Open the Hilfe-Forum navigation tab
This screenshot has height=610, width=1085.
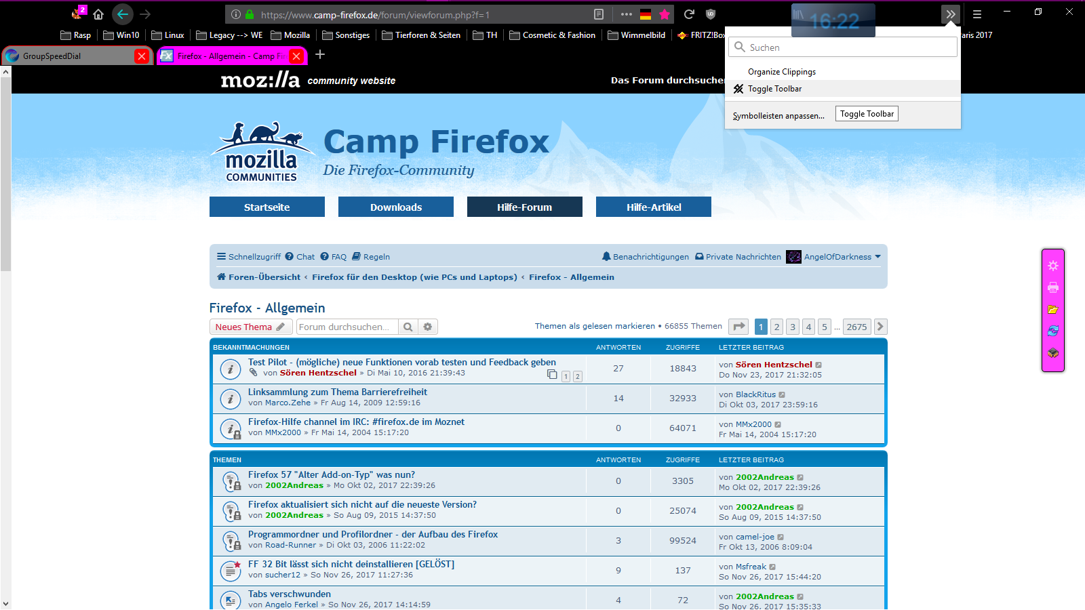click(525, 207)
